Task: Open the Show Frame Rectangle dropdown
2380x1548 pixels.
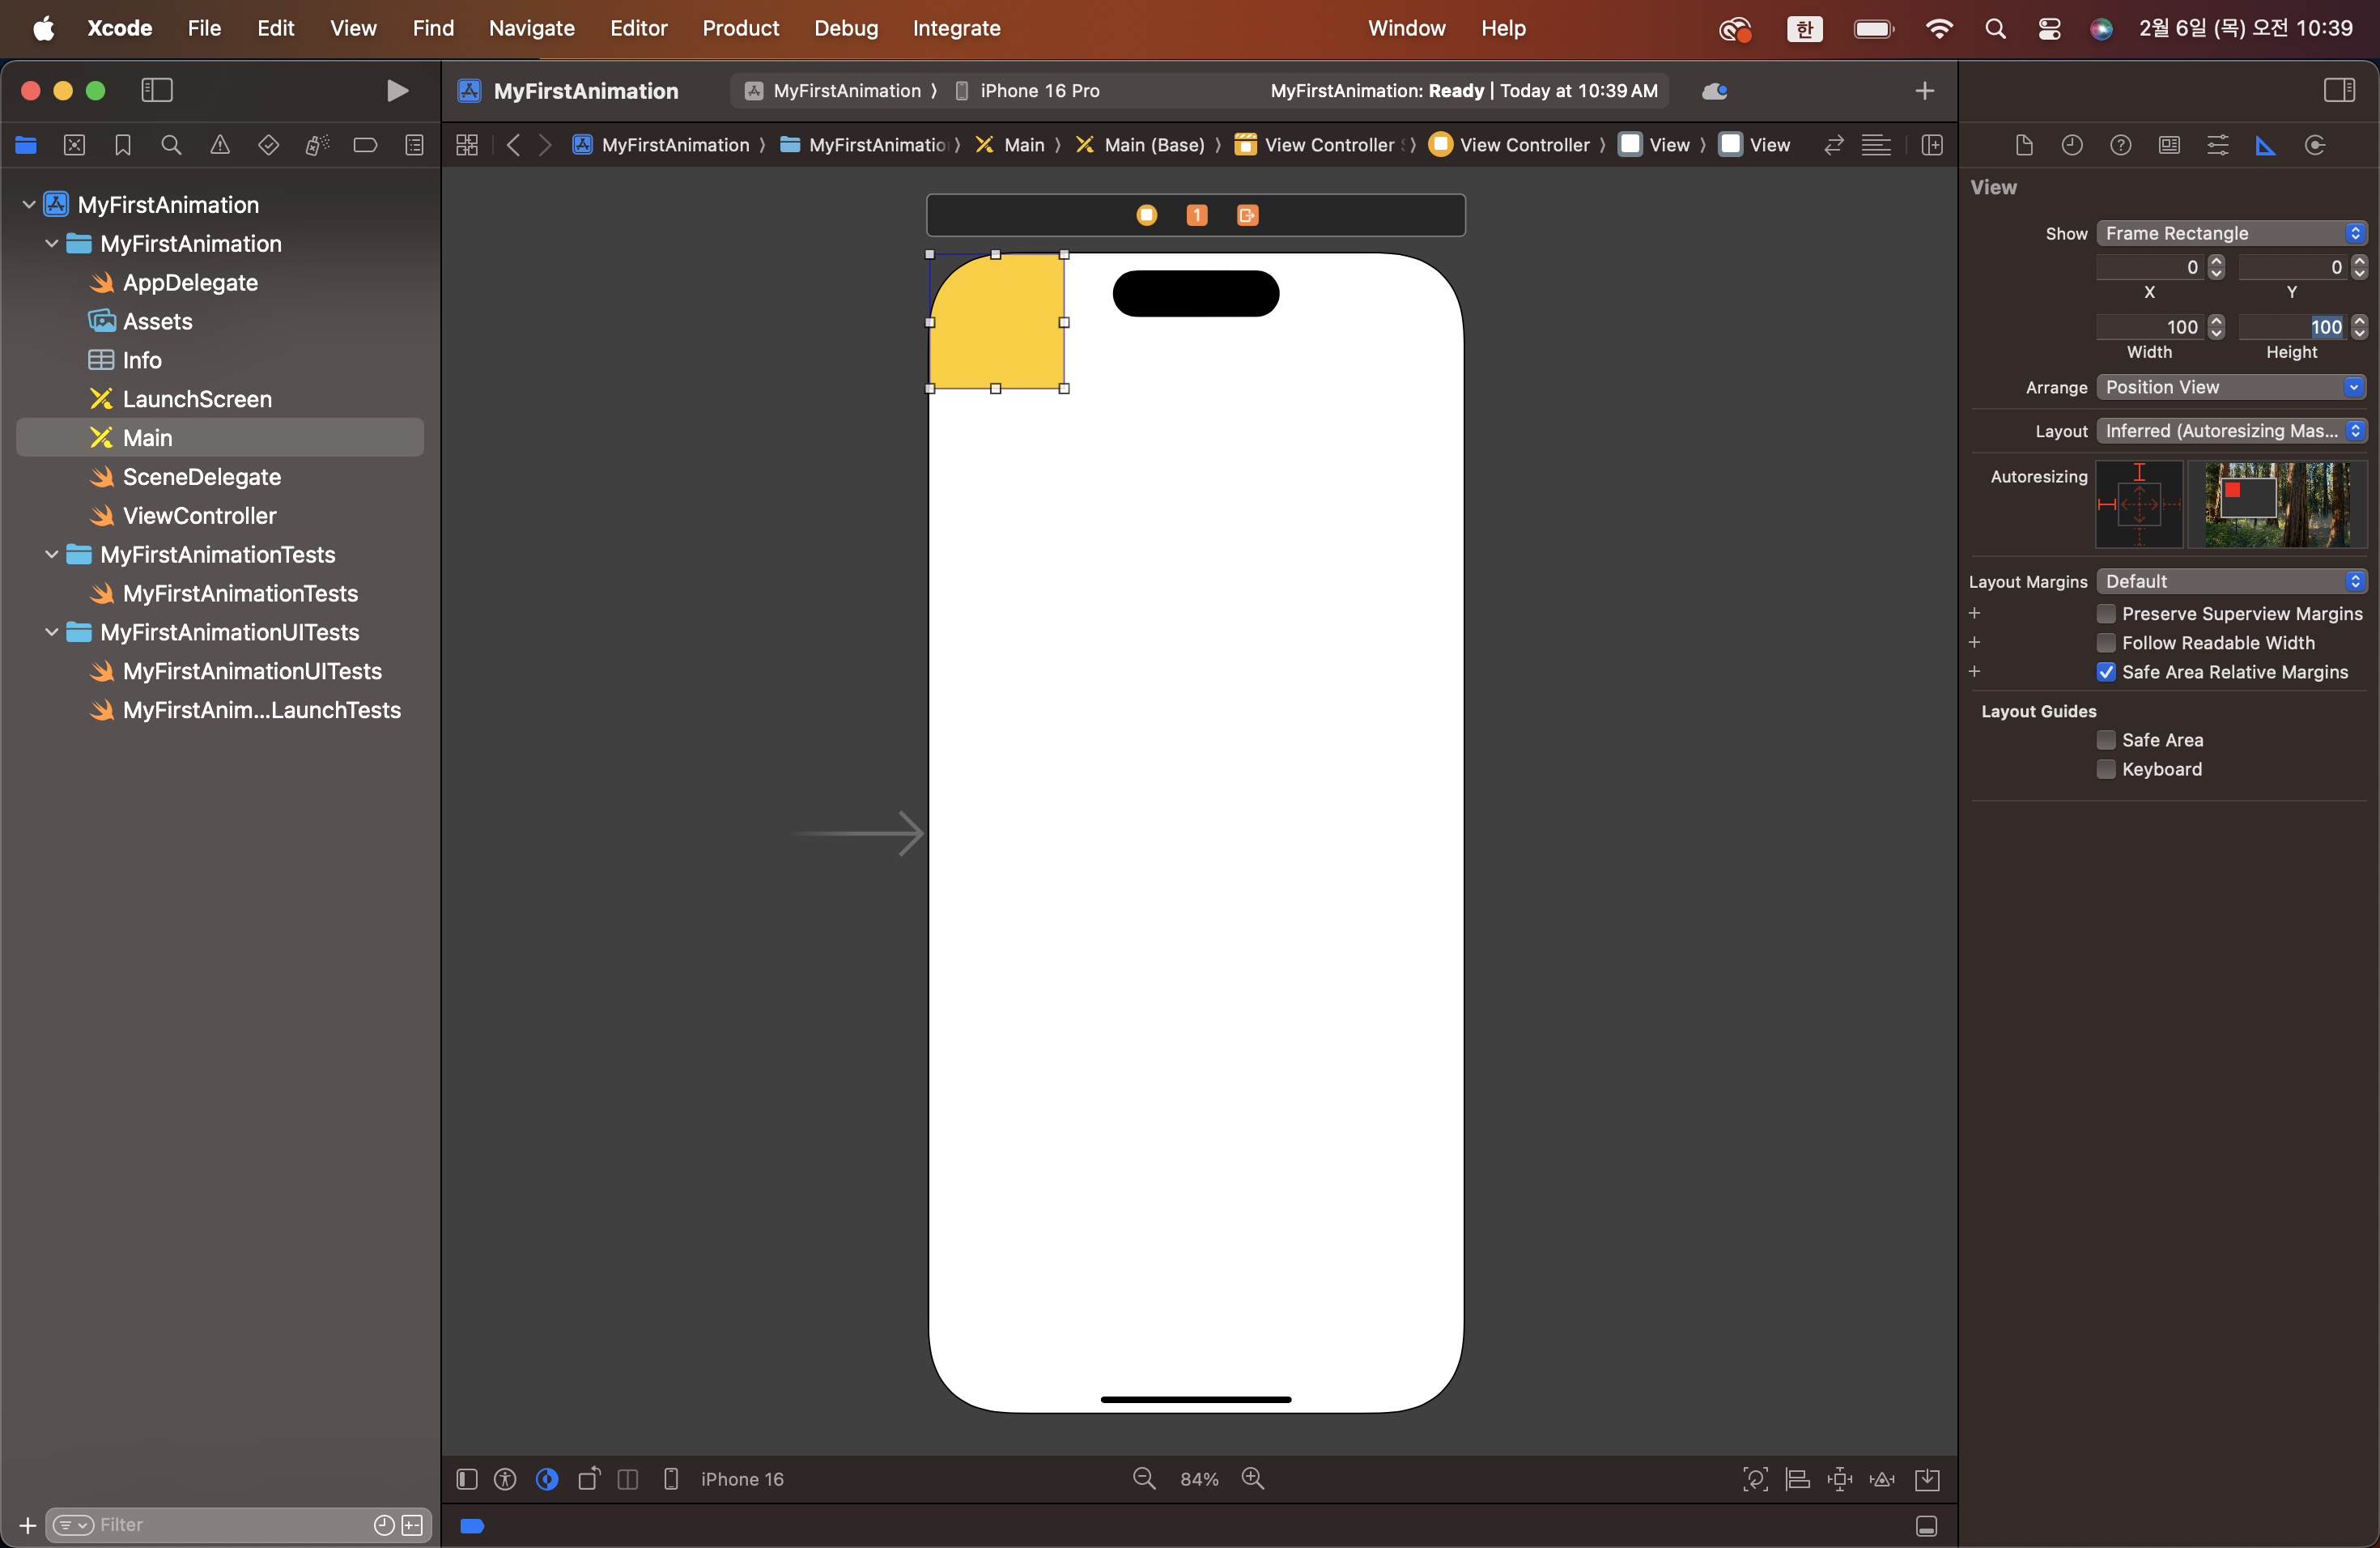Action: [x=2231, y=233]
